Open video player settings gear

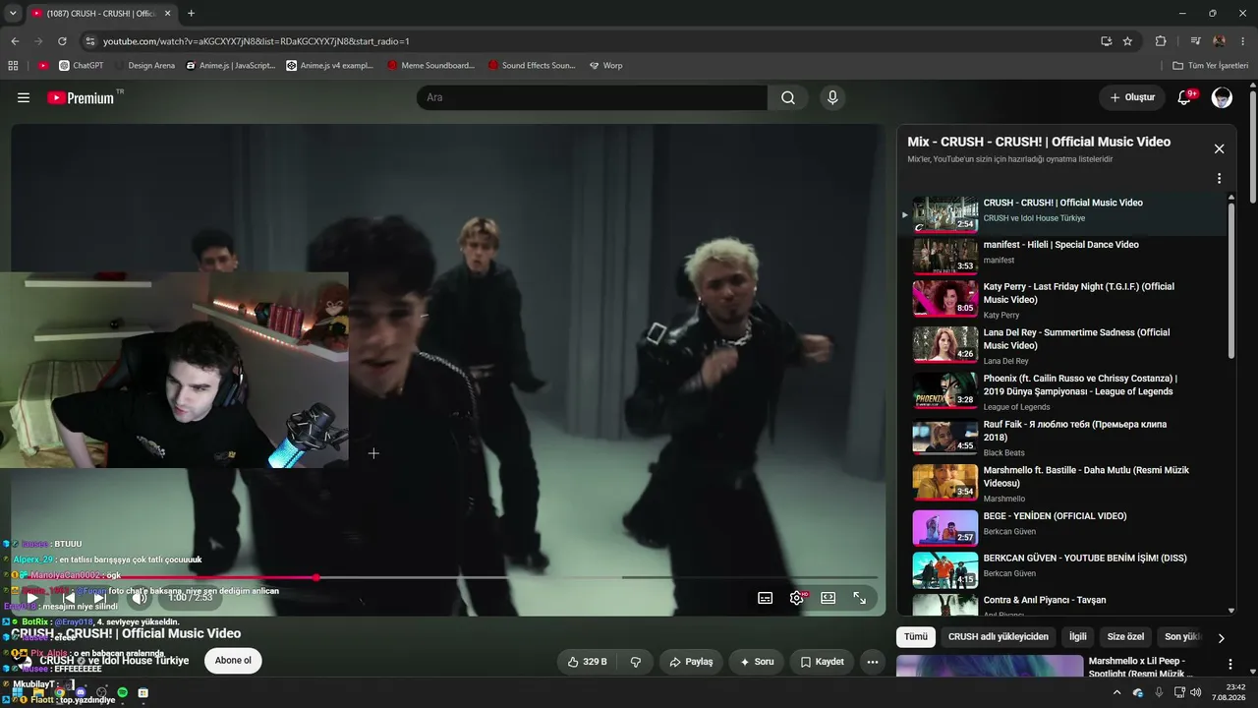pos(796,597)
